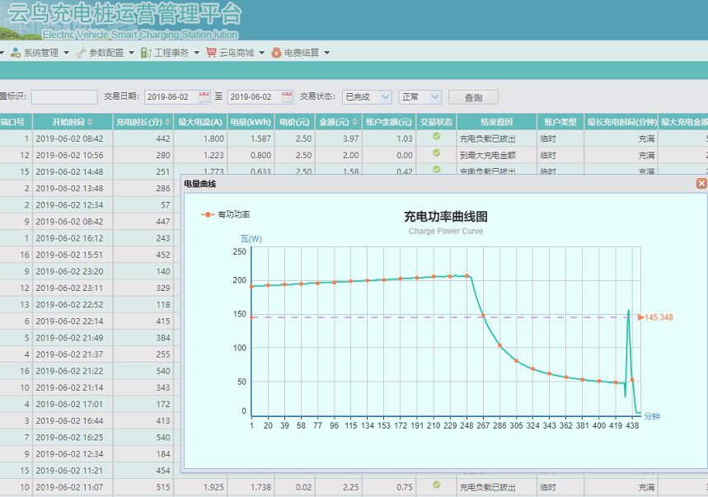Image resolution: width=708 pixels, height=497 pixels.
Task: Click the 工程事务 charging station icon
Action: (146, 53)
